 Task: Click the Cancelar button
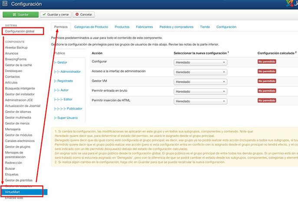(x=84, y=14)
